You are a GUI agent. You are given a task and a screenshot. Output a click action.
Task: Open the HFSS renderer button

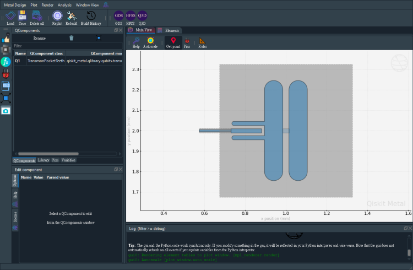coord(131,18)
